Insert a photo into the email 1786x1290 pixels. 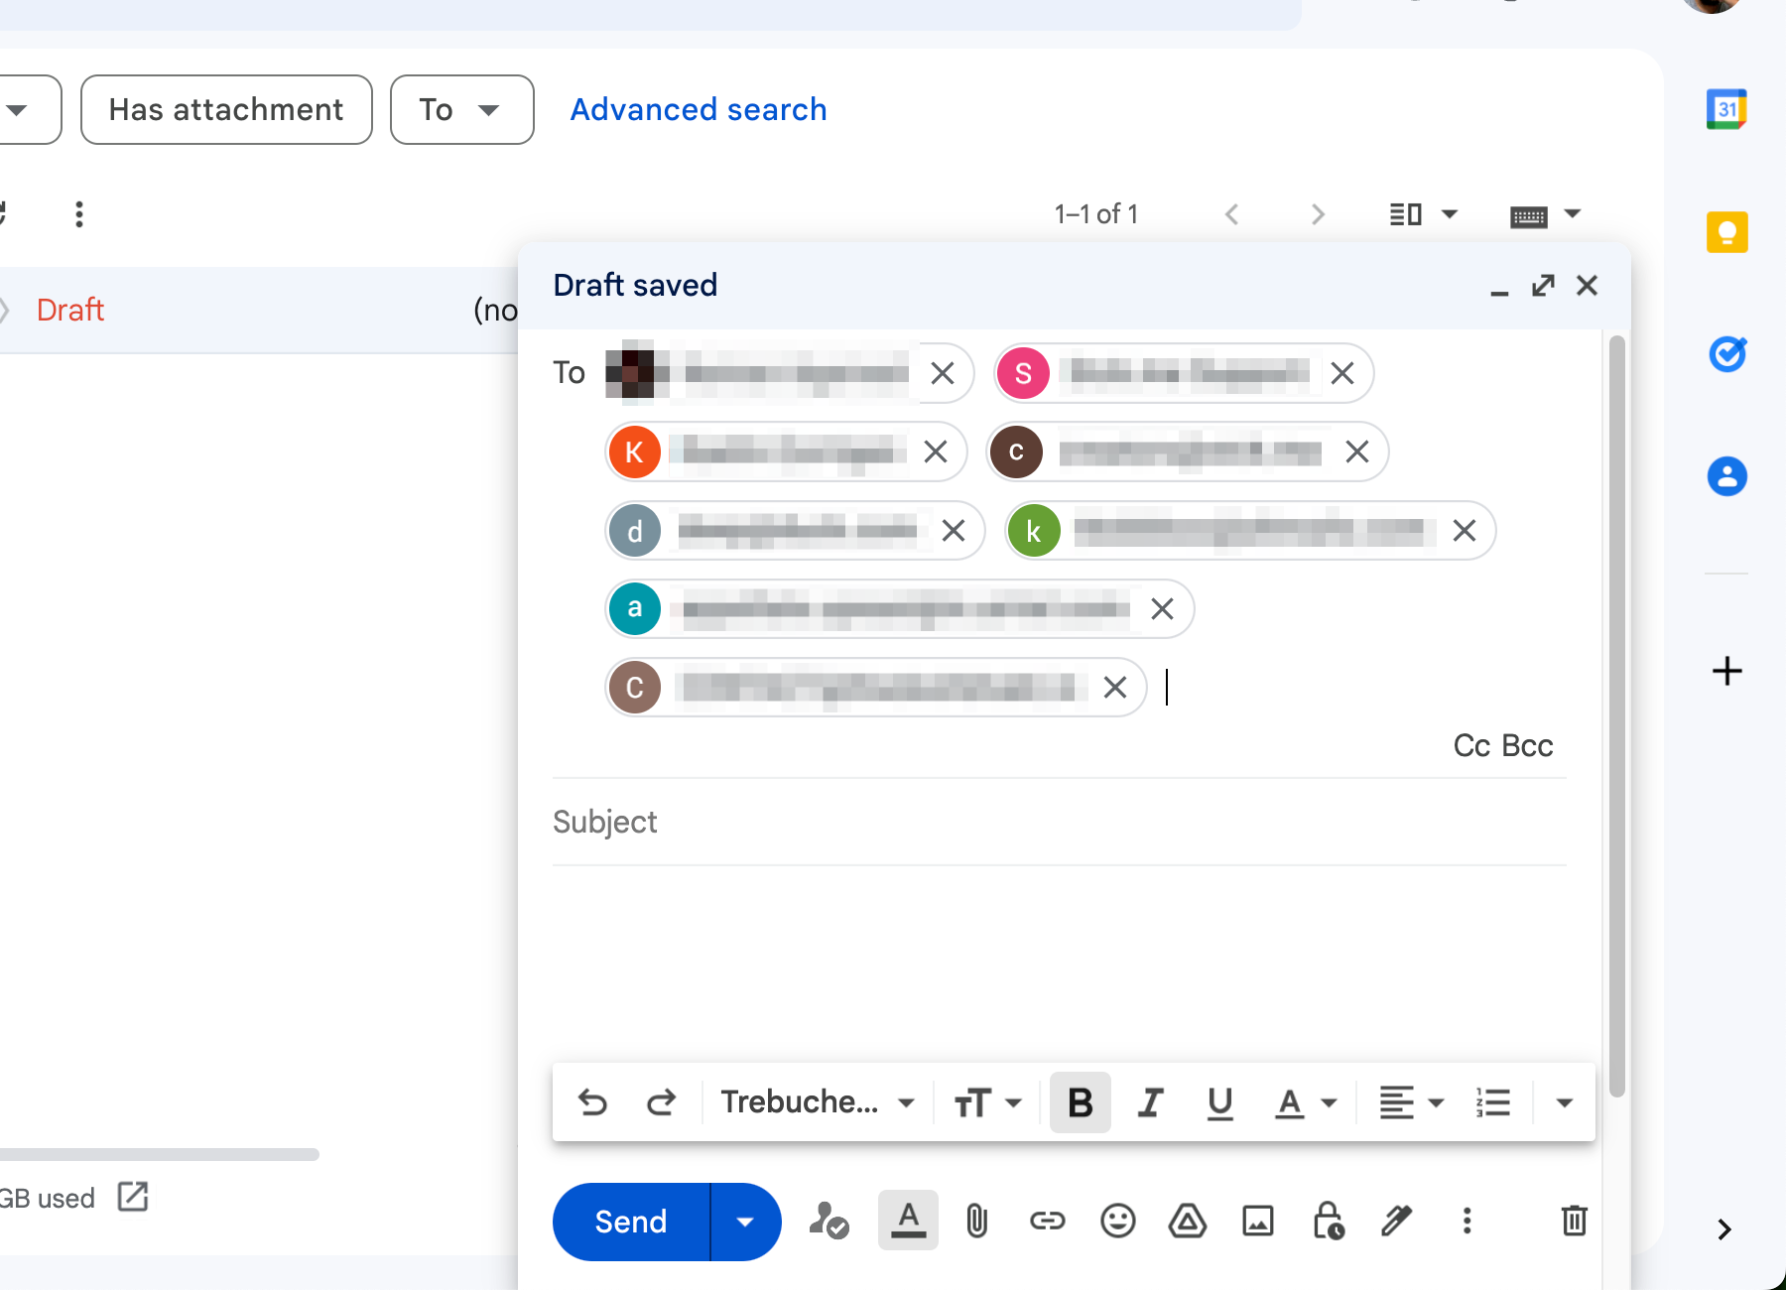(x=1257, y=1222)
